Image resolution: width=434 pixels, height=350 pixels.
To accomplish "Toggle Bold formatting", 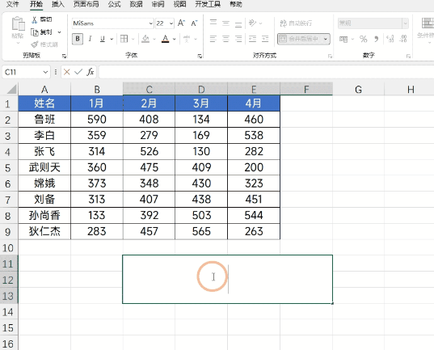I will click(78, 39).
